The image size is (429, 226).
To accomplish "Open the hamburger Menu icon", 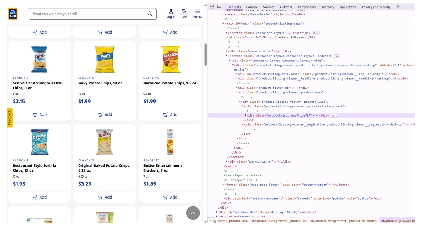I will tap(197, 14).
